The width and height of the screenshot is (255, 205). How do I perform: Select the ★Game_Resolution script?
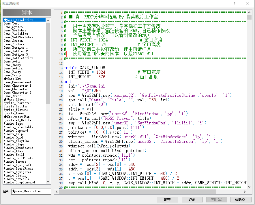[x=25, y=20]
